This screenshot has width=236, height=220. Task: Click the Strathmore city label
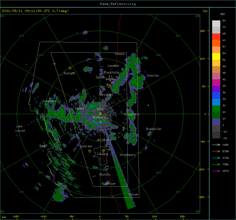point(127,155)
